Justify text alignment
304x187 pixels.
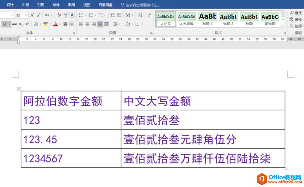(100, 24)
